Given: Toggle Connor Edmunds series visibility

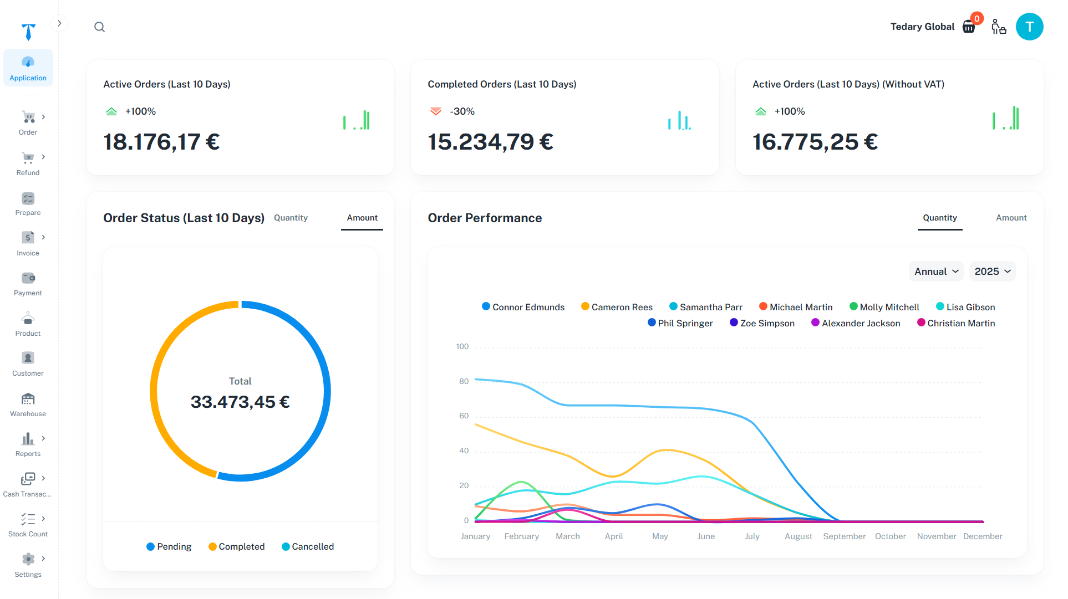Looking at the screenshot, I should tap(523, 307).
